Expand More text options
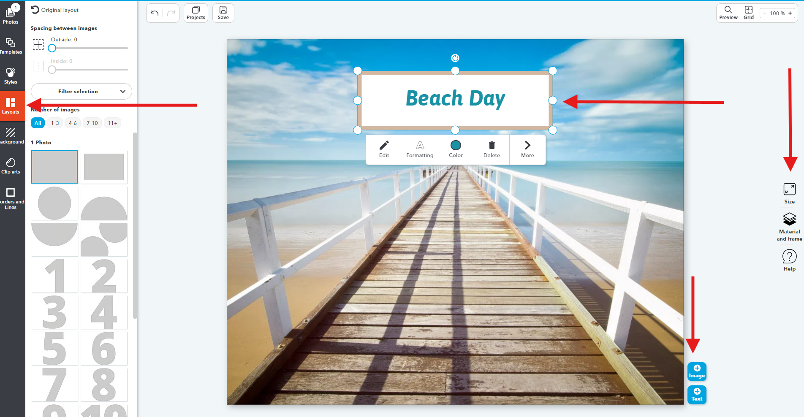Viewport: 804px width, 417px height. coord(527,149)
